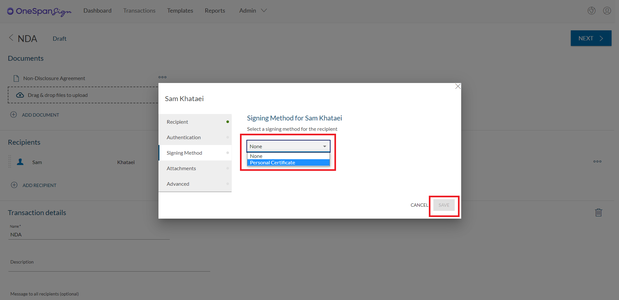
Task: Go back using arrow beside NDA
Action: (x=11, y=38)
